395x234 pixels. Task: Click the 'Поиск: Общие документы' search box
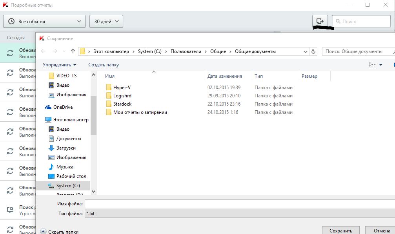[x=358, y=51]
